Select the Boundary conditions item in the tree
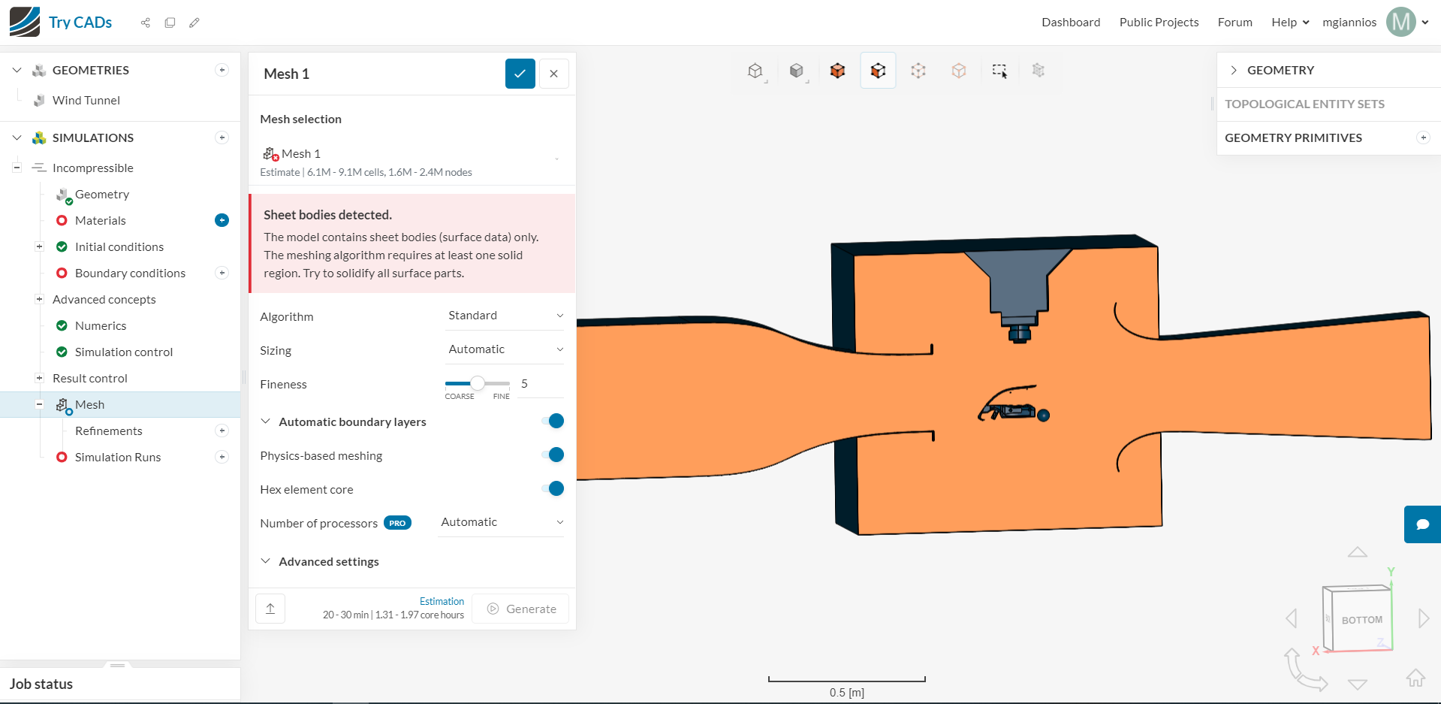The width and height of the screenshot is (1441, 704). 130,273
